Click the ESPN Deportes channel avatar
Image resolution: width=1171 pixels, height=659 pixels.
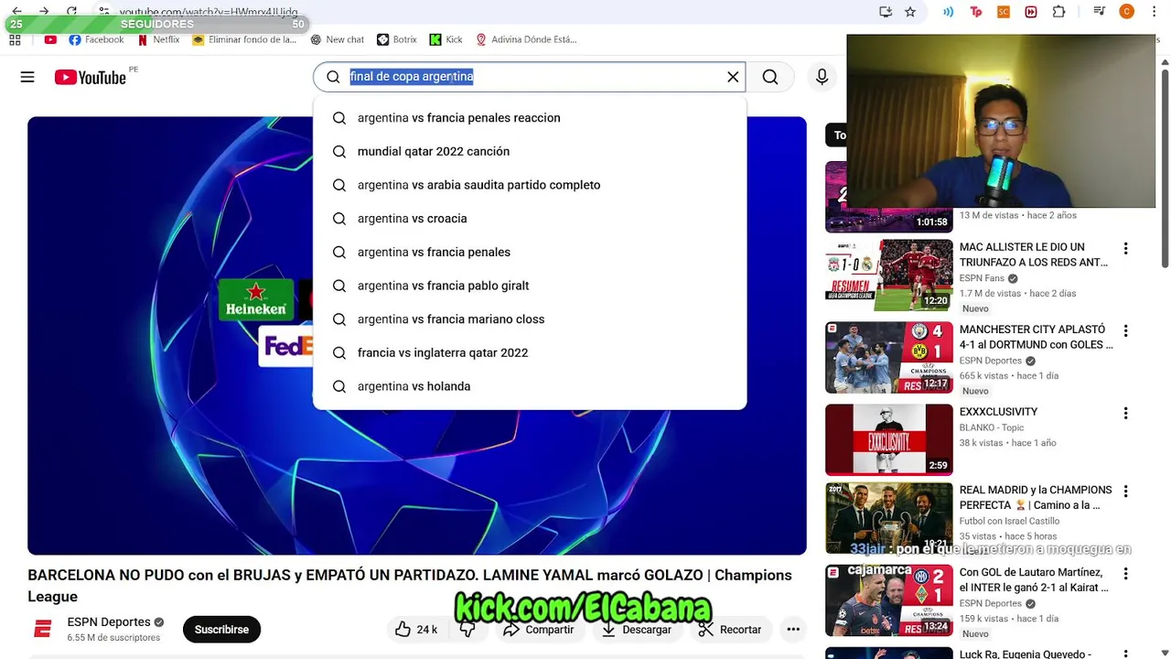point(42,630)
